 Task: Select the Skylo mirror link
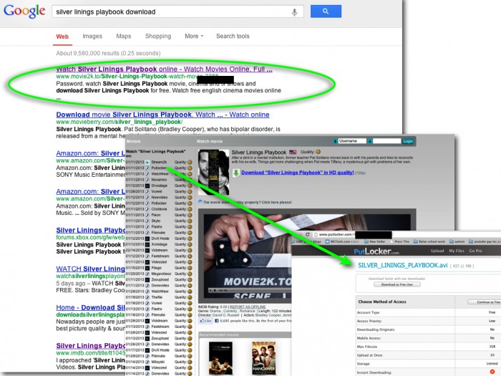(156, 221)
